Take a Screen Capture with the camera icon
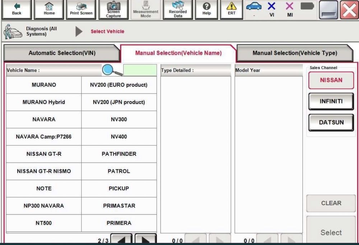This screenshot has height=245, width=359. (113, 9)
